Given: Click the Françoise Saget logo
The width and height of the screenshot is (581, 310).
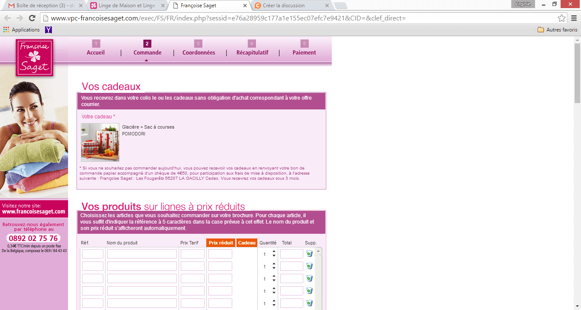Looking at the screenshot, I should click(34, 57).
